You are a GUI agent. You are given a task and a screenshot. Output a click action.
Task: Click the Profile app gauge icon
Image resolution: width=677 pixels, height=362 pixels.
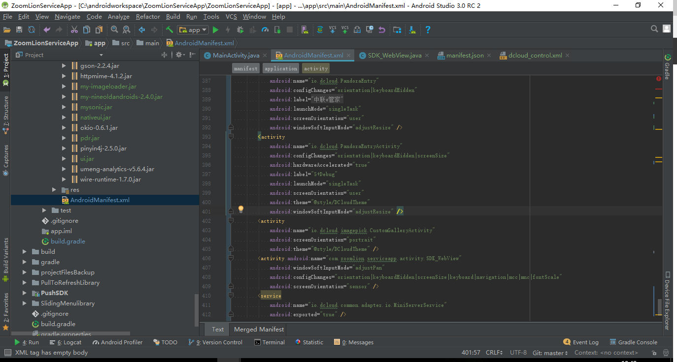tap(265, 30)
